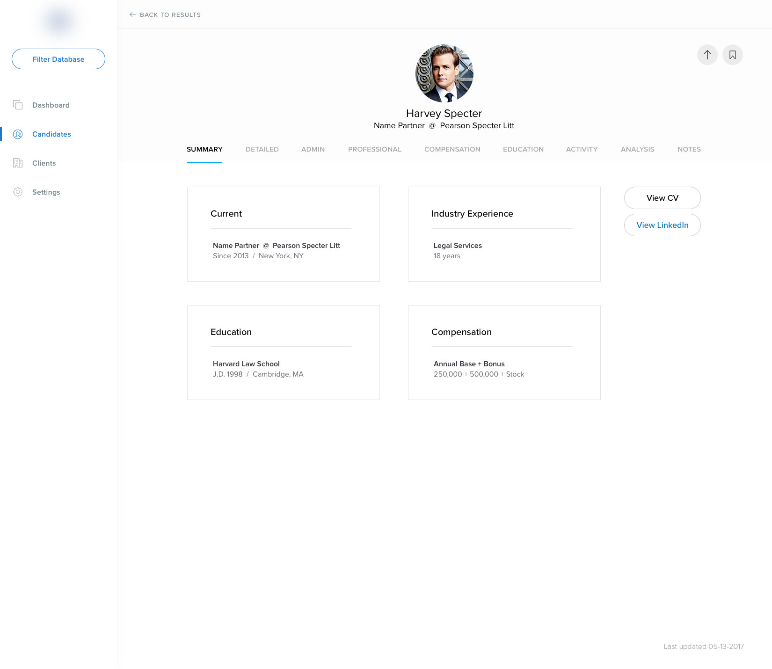The width and height of the screenshot is (772, 669).
Task: Click the blurred logo in sidebar
Action: (x=59, y=21)
